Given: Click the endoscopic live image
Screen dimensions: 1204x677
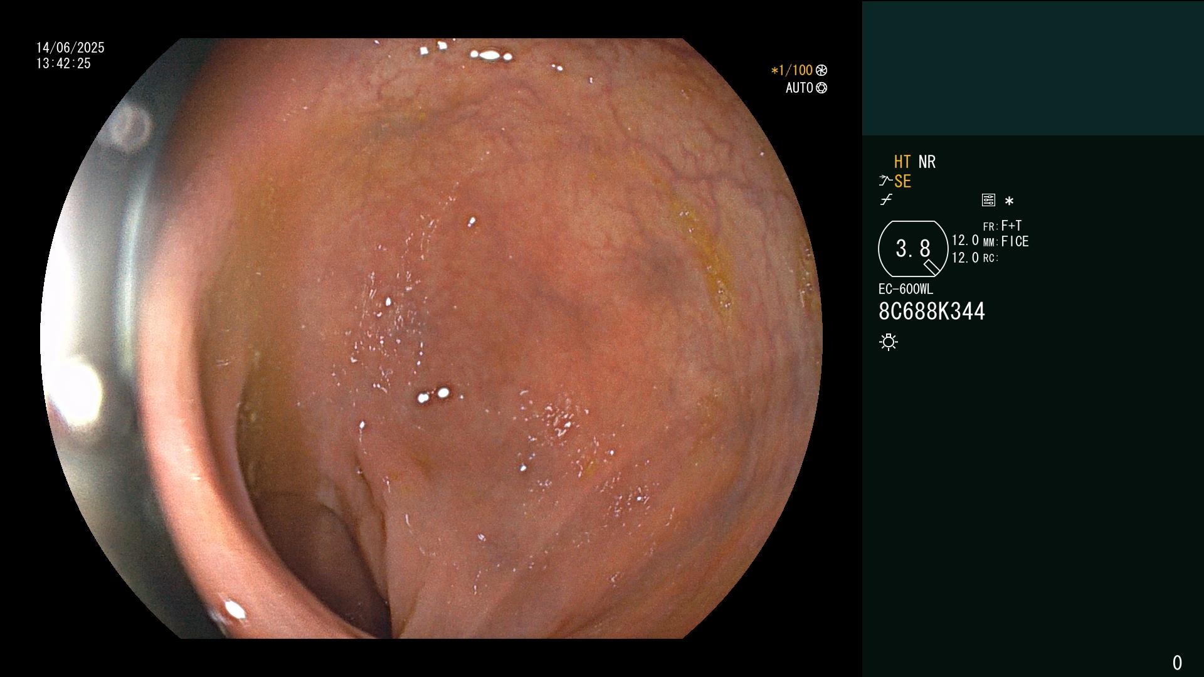Looking at the screenshot, I should [431, 338].
